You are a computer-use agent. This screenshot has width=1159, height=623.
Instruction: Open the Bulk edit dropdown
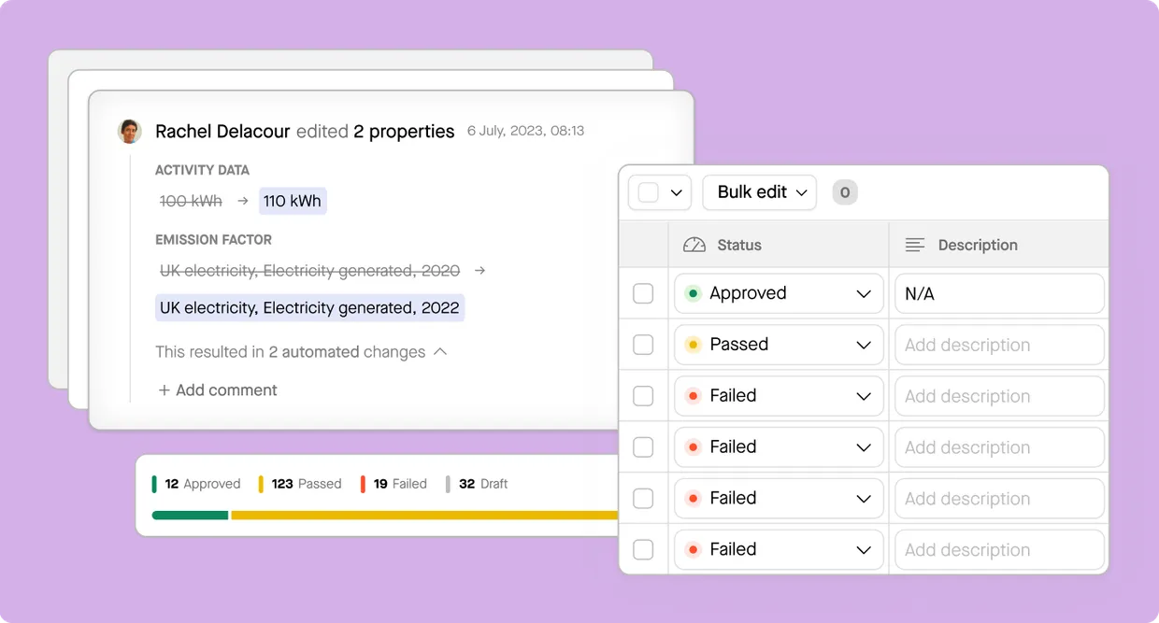pos(760,192)
